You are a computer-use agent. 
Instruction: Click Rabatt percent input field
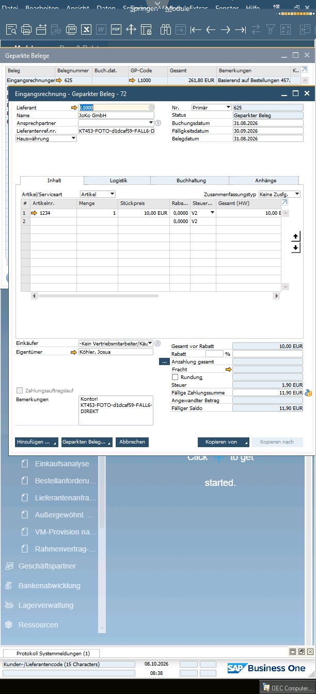click(214, 354)
